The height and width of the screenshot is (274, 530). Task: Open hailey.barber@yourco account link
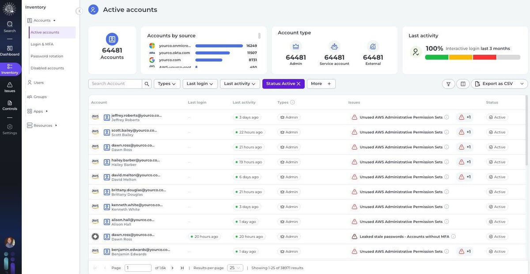click(x=136, y=160)
